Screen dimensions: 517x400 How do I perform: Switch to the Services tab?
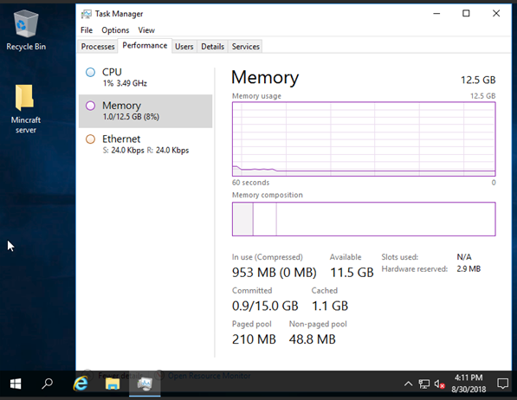[x=246, y=47]
